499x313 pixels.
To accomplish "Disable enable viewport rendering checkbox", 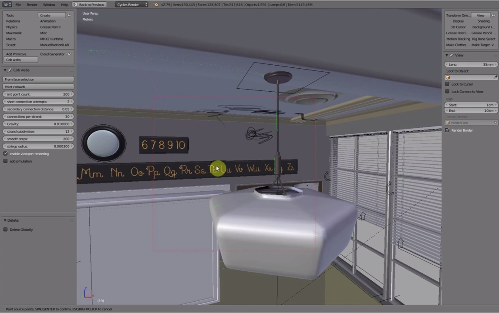I will (x=5, y=154).
